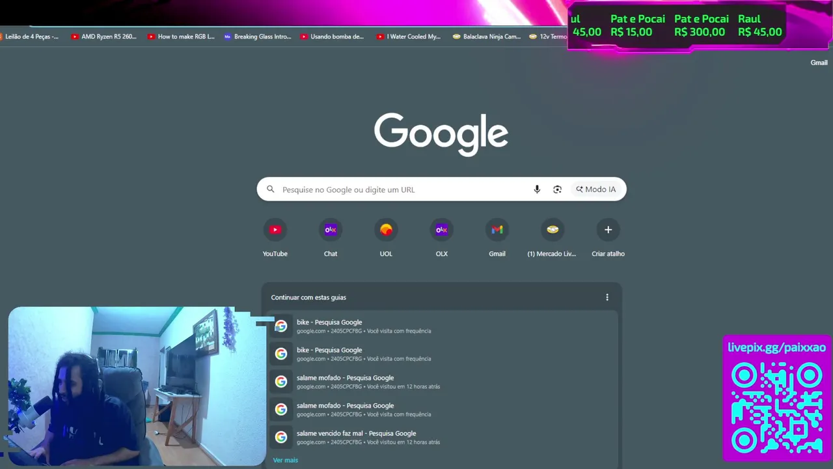Open the Gmail link at top right

819,63
